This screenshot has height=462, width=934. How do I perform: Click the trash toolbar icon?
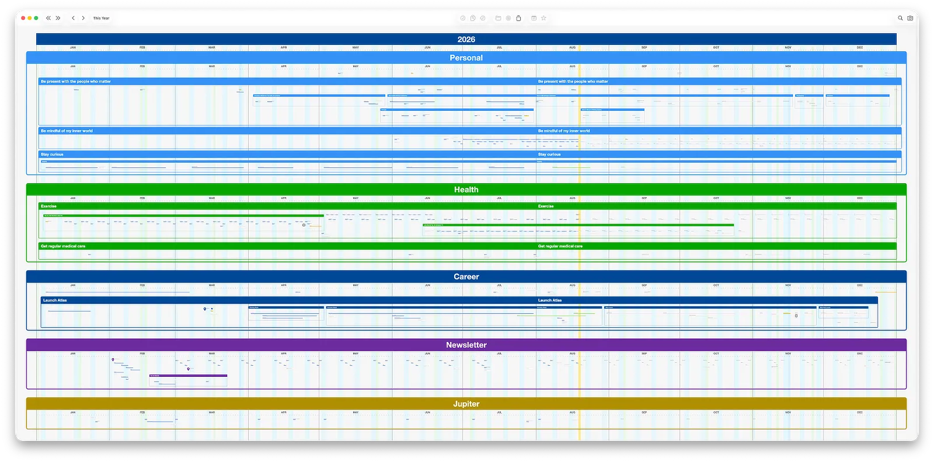[518, 18]
